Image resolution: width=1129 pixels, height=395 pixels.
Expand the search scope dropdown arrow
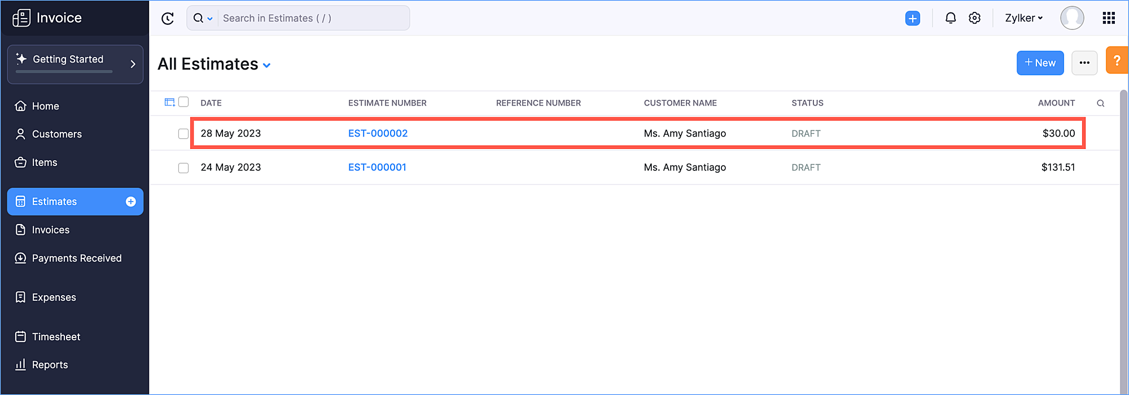pos(210,19)
